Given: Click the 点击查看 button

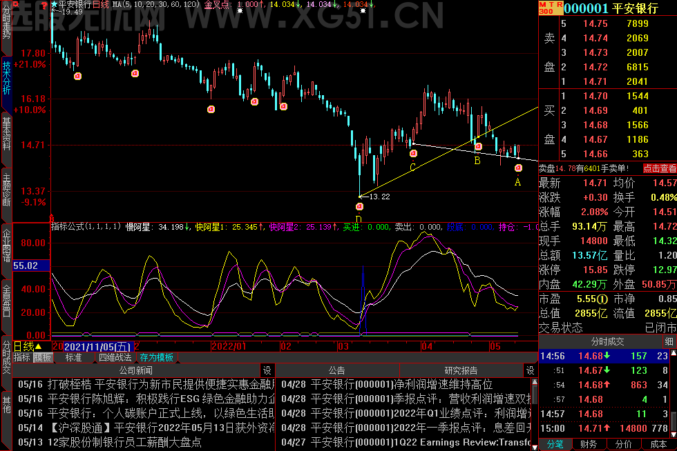Looking at the screenshot, I should [x=659, y=168].
